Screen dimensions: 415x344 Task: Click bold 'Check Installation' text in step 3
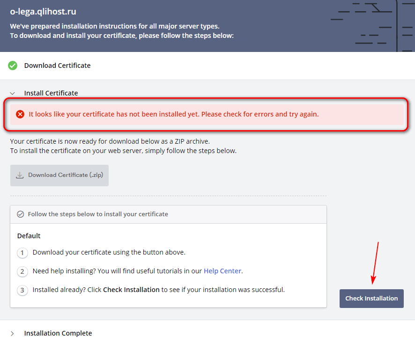pyautogui.click(x=131, y=290)
